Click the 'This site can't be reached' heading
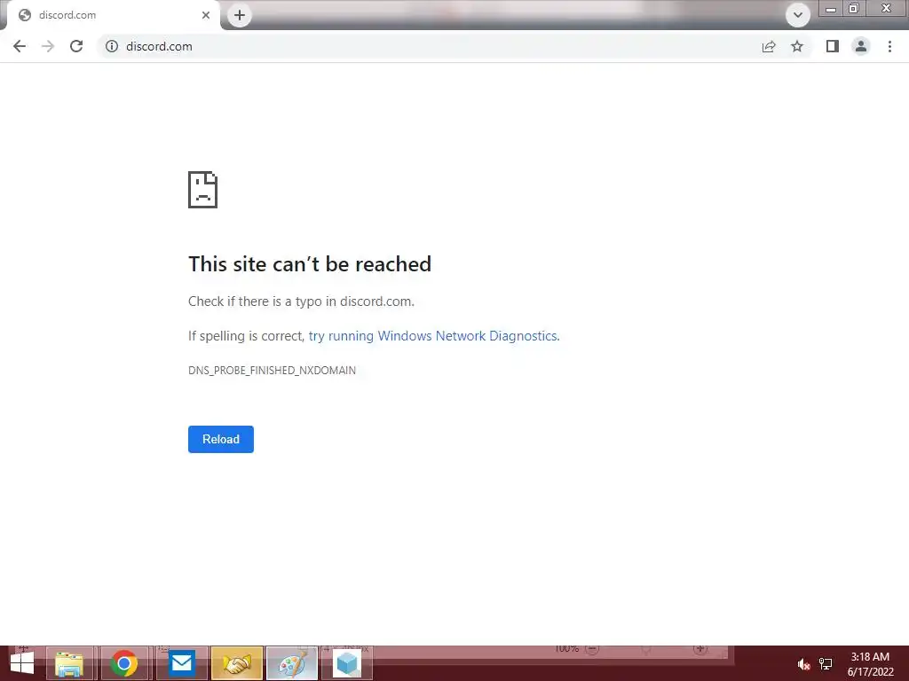909x681 pixels. pos(310,264)
